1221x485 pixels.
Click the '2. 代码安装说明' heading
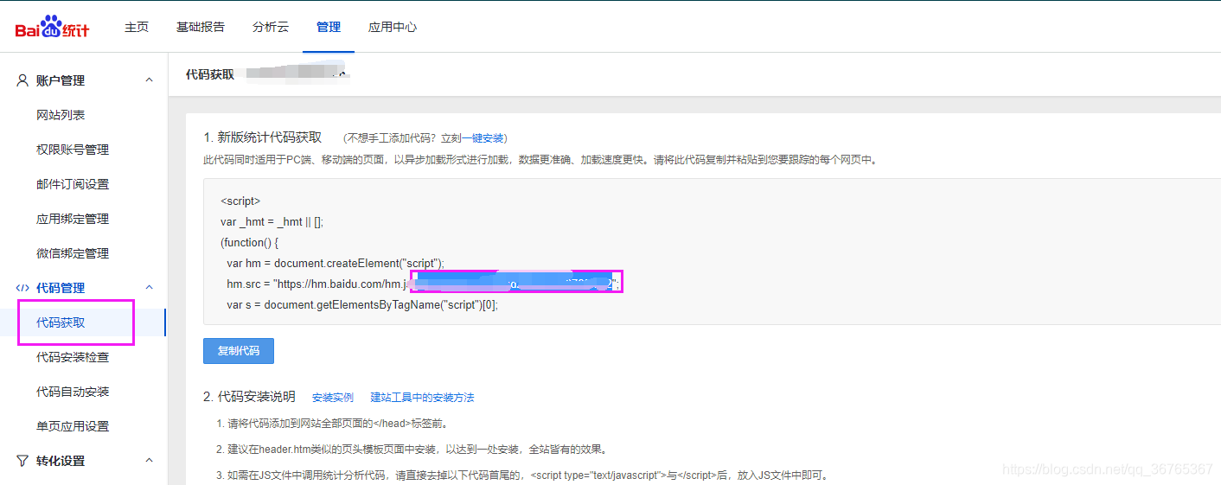coord(250,397)
